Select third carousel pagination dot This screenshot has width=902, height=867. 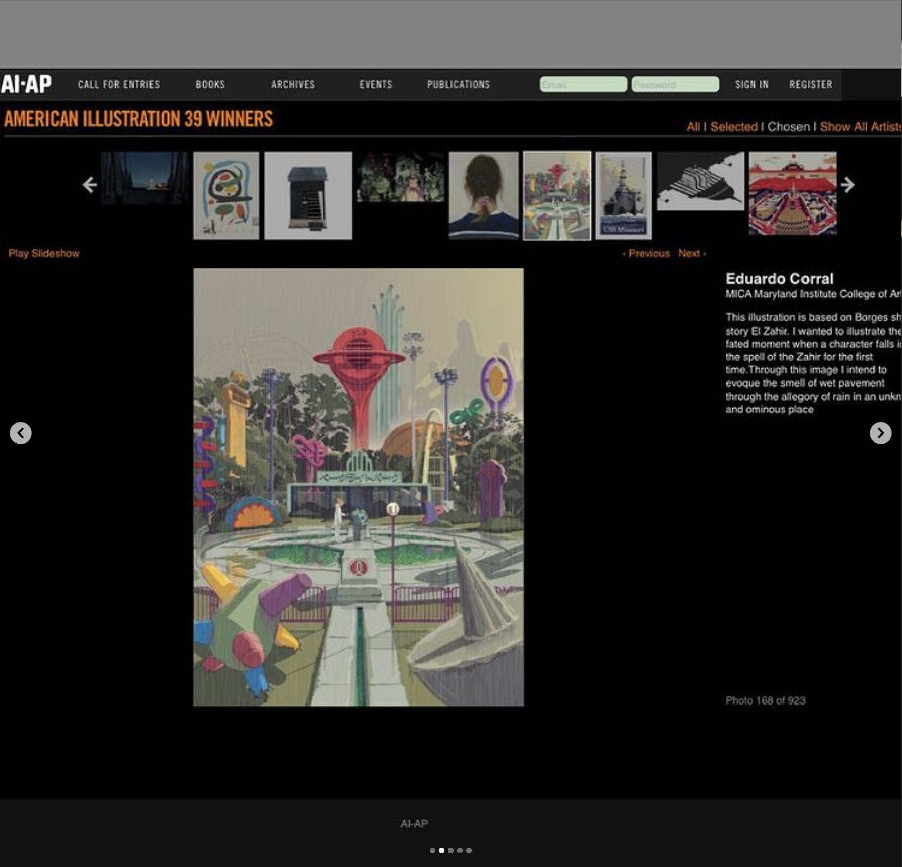450,850
